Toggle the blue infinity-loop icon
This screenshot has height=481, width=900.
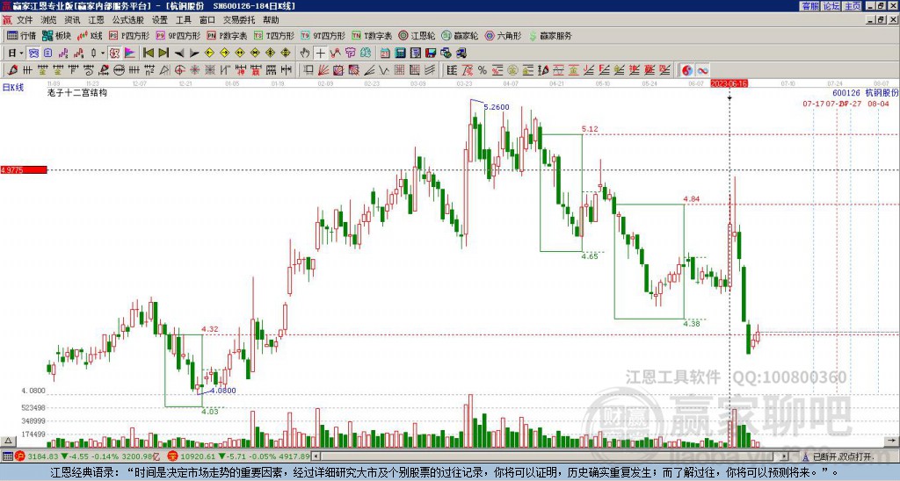[x=702, y=70]
